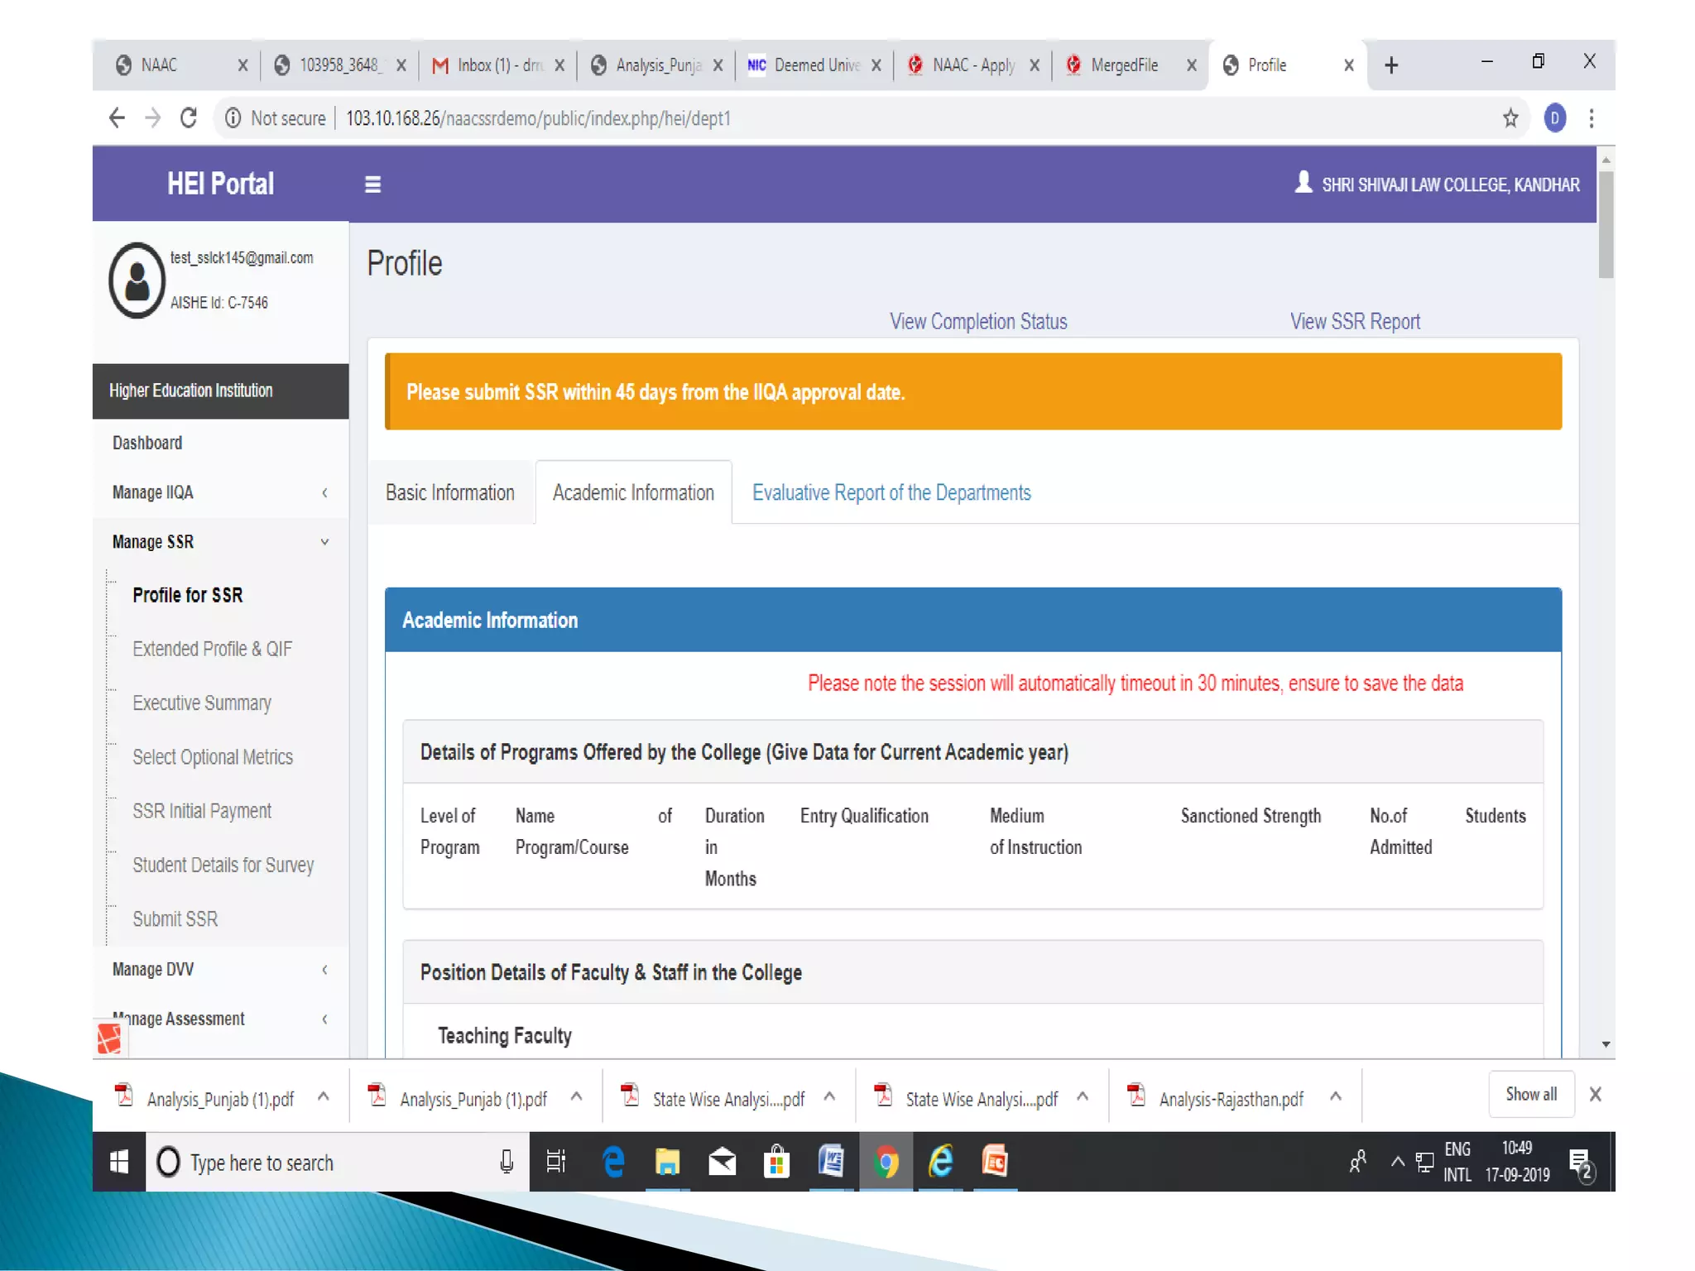Screen dimensions: 1695x1271
Task: Open dropdown arrow for Analysis-Rajasthan.pdf download
Action: 1335,1096
